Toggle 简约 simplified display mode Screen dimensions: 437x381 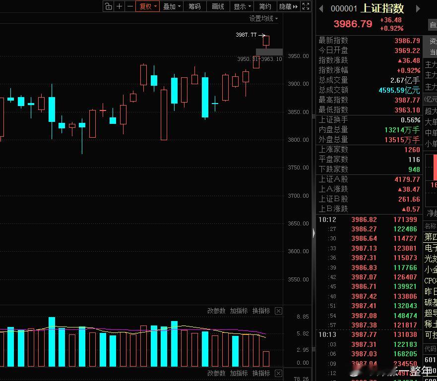click(x=264, y=6)
